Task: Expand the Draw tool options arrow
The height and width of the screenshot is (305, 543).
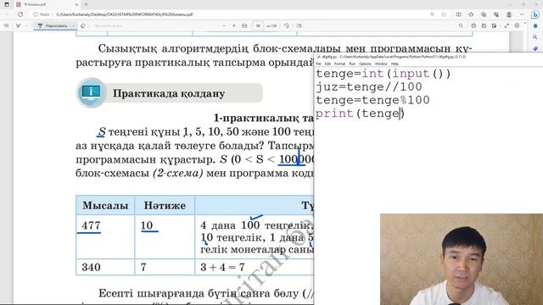Action: (x=74, y=26)
